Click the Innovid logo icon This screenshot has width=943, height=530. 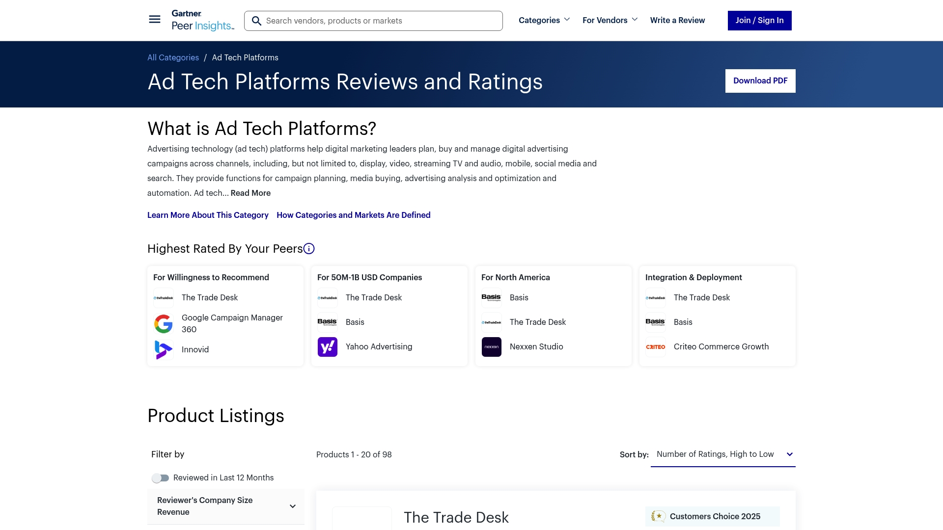click(164, 350)
